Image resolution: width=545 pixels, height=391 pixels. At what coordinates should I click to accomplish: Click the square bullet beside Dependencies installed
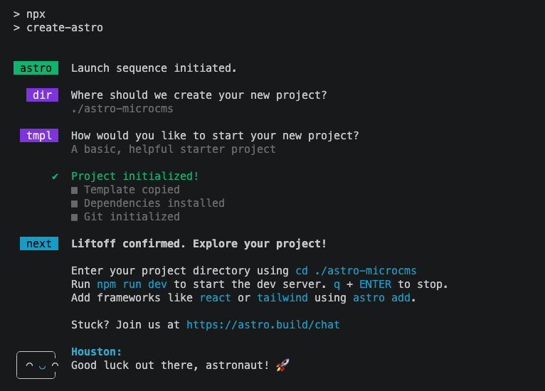point(75,204)
